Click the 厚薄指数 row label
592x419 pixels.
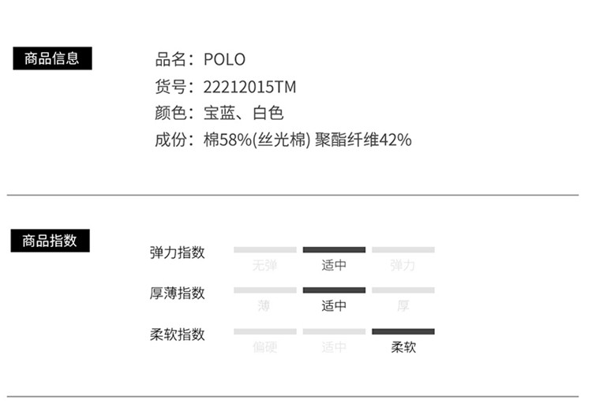(177, 294)
